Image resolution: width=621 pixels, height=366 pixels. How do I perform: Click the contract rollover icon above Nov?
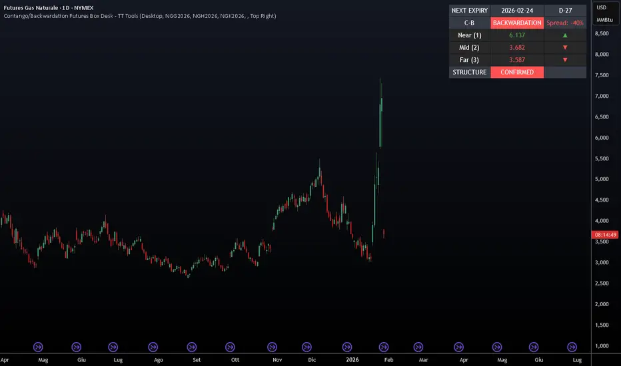272,347
